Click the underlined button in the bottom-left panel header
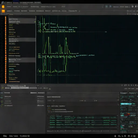The image size is (138, 138). point(33,93)
